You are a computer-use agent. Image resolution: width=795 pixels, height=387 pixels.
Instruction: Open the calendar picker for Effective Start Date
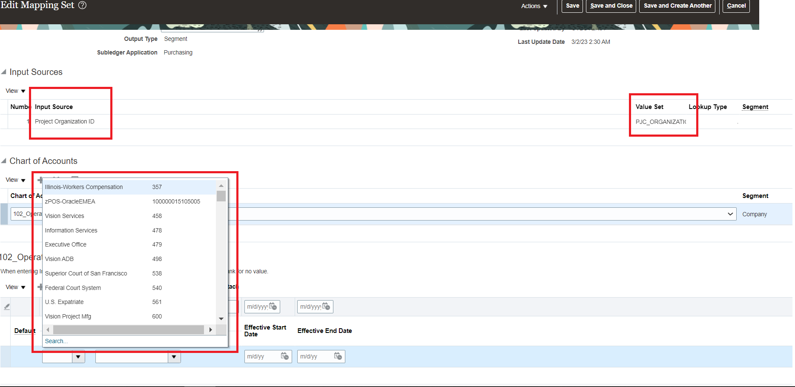[284, 356]
